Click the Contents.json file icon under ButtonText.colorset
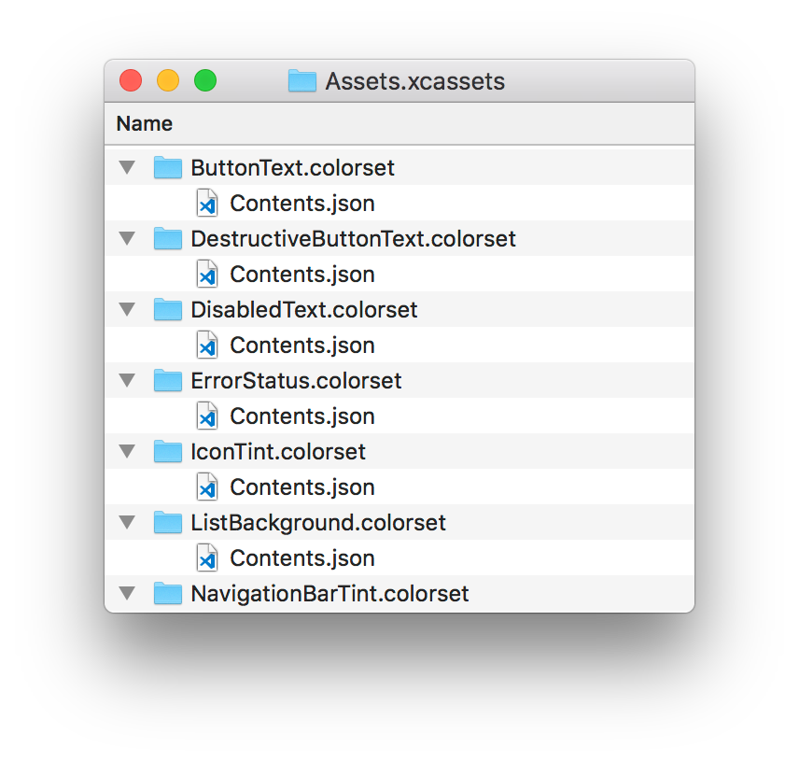 pyautogui.click(x=206, y=204)
